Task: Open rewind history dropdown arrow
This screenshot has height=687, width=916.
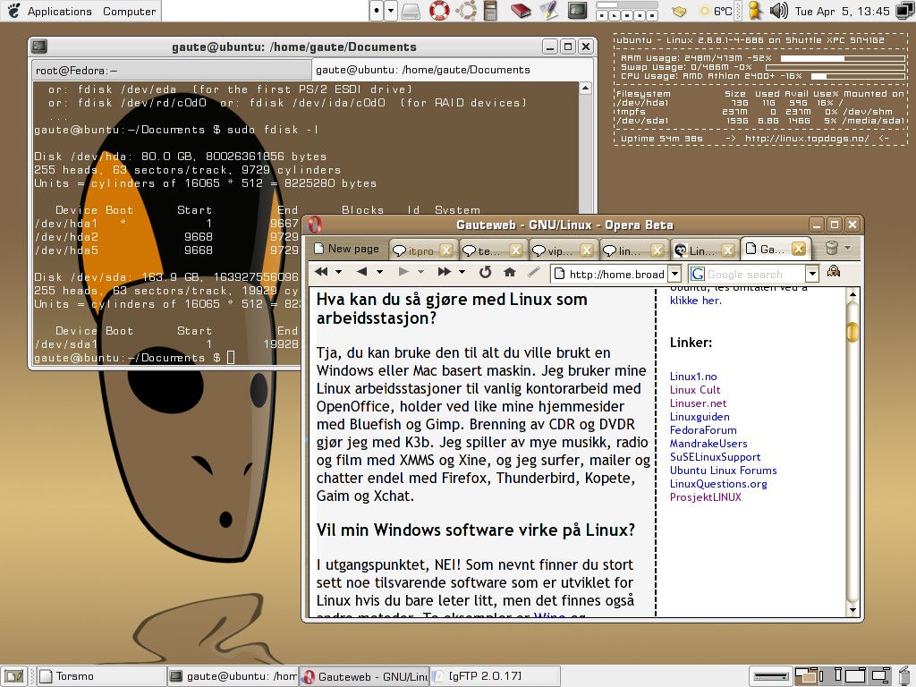Action: point(338,272)
